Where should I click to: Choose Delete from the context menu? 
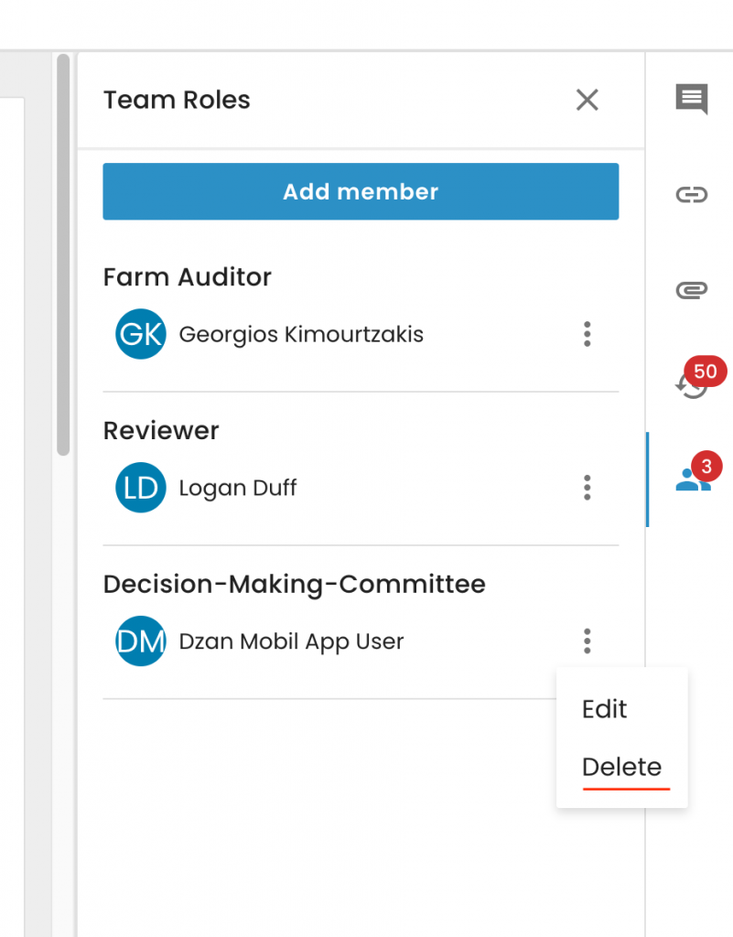(622, 767)
